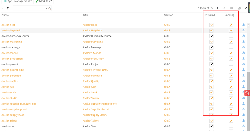Image resolution: width=250 pixels, height=131 pixels.
Task: Refresh the modules list
Action: (8, 8)
